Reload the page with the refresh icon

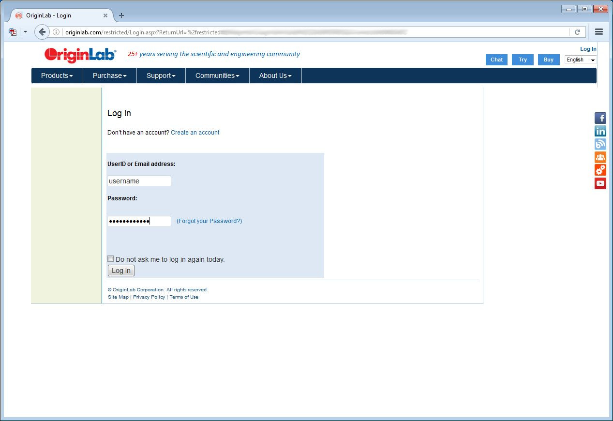[x=577, y=32]
